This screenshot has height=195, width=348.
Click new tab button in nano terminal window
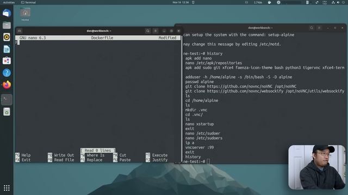pyautogui.click(x=20, y=31)
